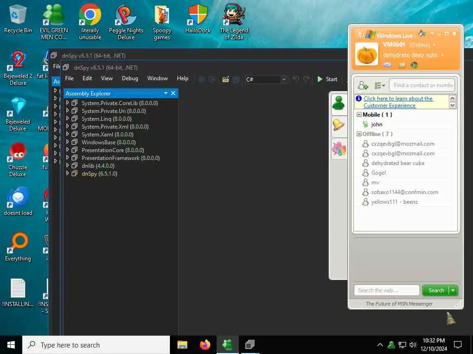
Task: Collapse the Offline contacts group
Action: tap(359, 134)
